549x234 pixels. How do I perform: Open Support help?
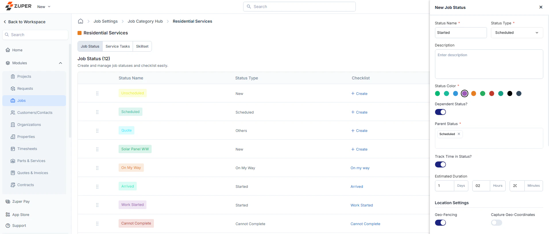19,226
